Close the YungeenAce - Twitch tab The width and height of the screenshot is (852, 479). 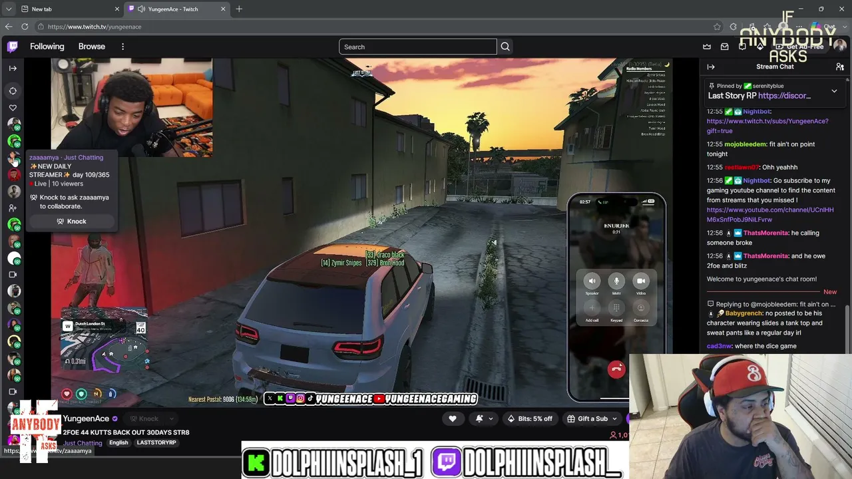(x=223, y=9)
